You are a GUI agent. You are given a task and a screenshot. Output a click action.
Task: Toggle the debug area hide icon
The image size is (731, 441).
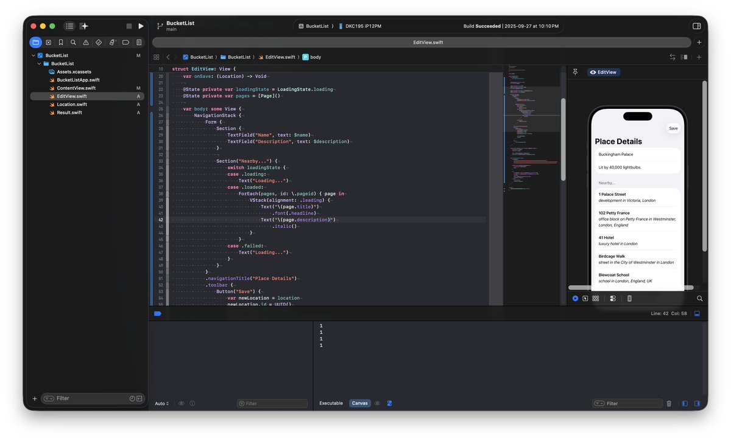click(697, 313)
